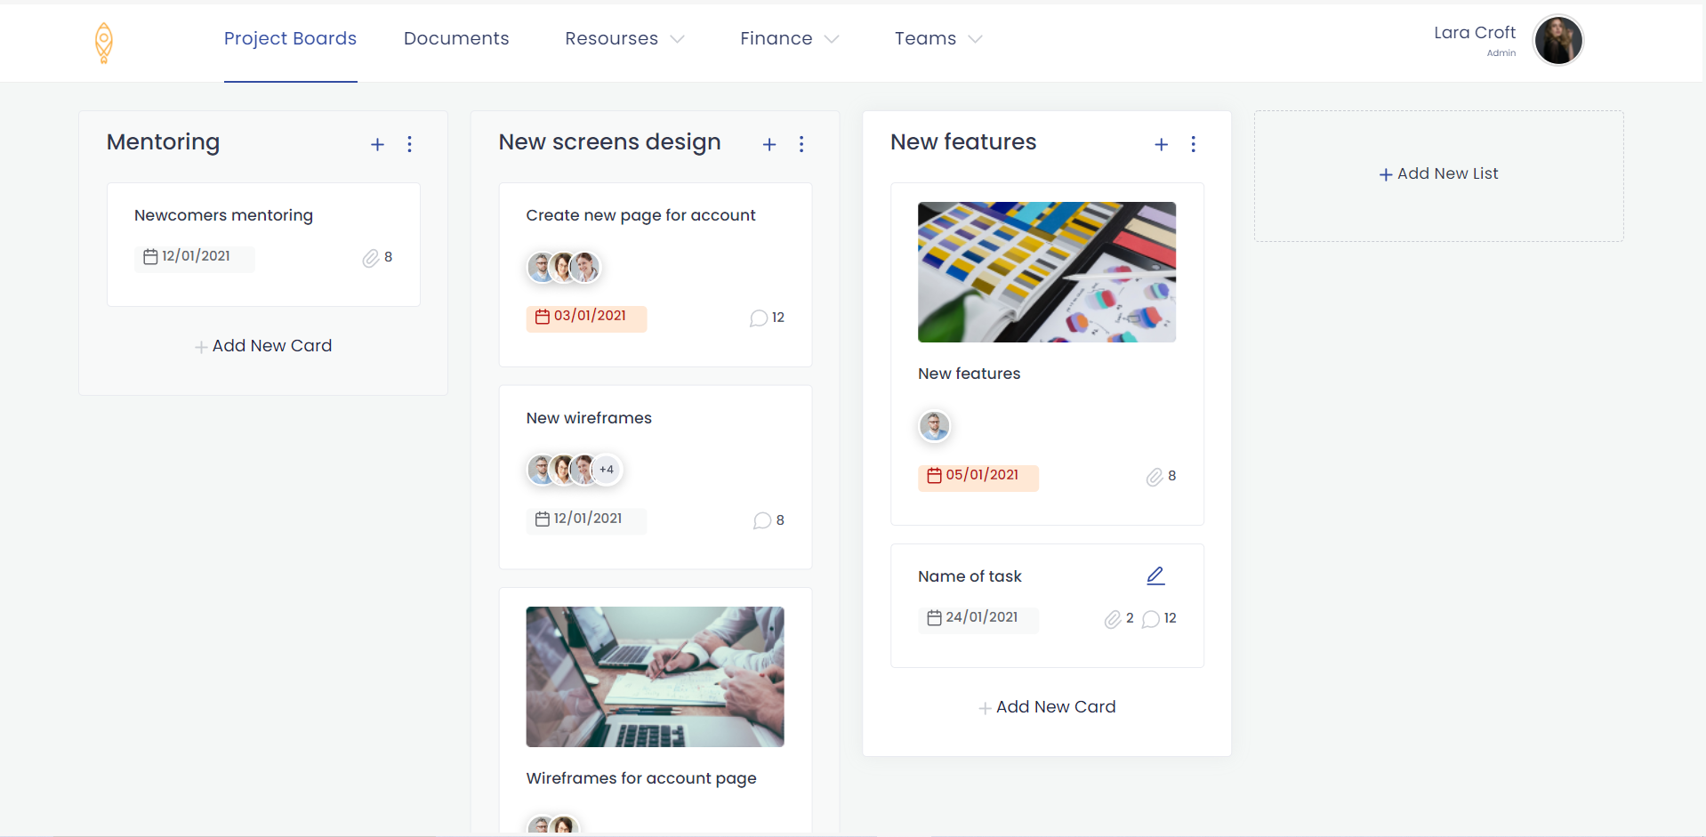Open the Documents tab

(x=456, y=38)
